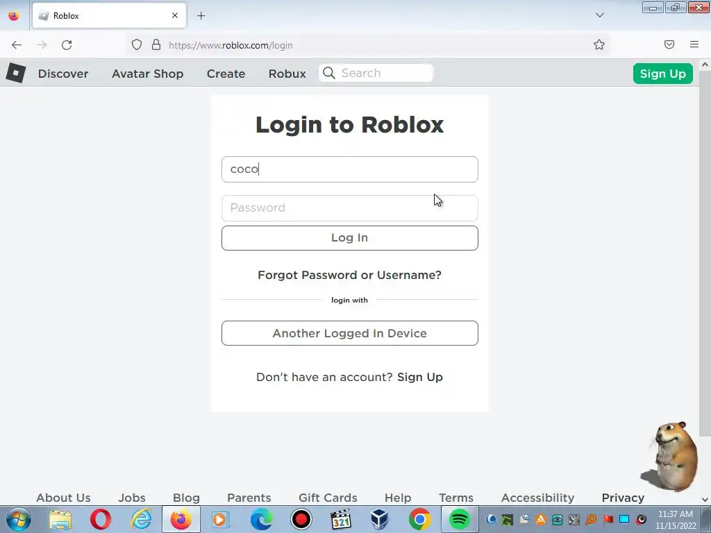Reload the page with the refresh icon

[67, 45]
